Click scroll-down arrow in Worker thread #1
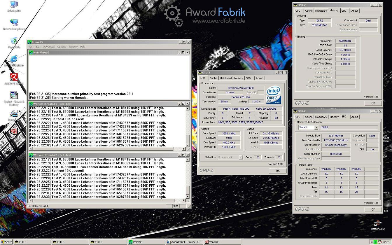Screen dimensions: 392x245 [x=187, y=145]
